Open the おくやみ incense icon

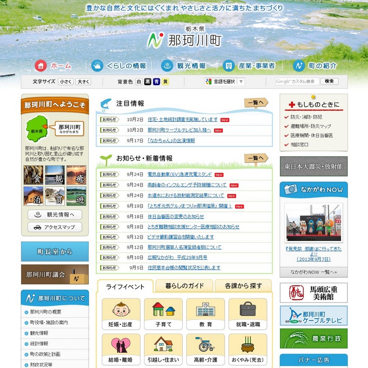pos(248,346)
